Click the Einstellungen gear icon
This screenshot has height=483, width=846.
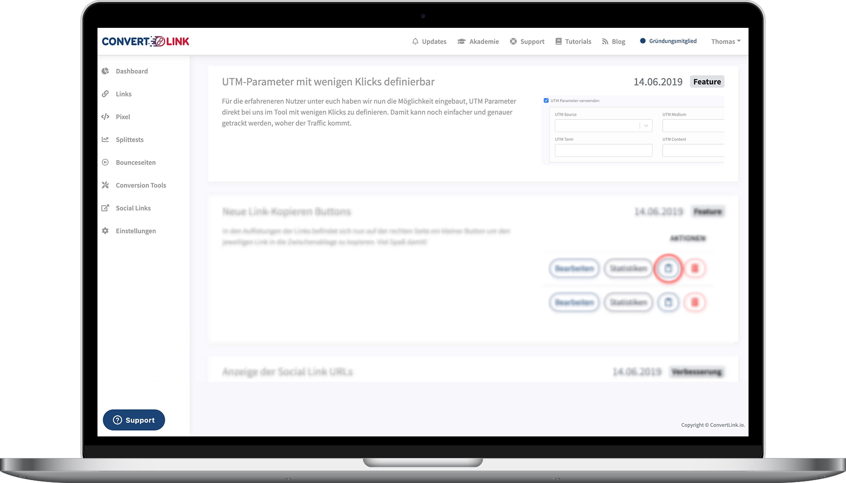pyautogui.click(x=105, y=231)
